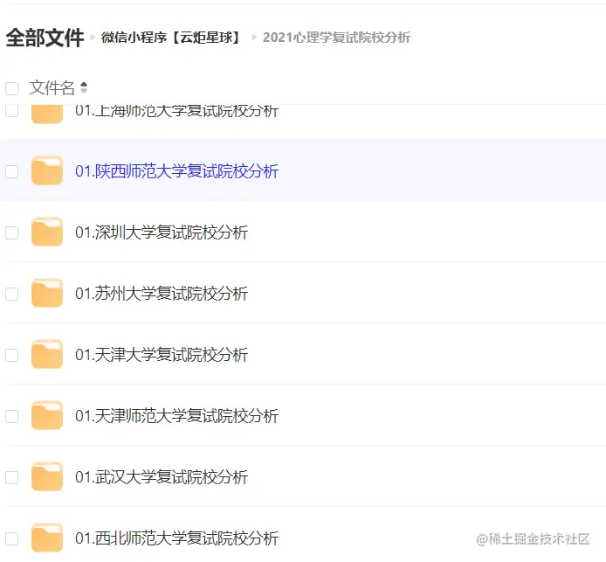Click the folder icon of 01.天津师范大学复试院校分析
Image resolution: width=606 pixels, height=562 pixels.
(47, 415)
